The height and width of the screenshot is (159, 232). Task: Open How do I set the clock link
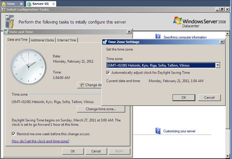(x=40, y=141)
